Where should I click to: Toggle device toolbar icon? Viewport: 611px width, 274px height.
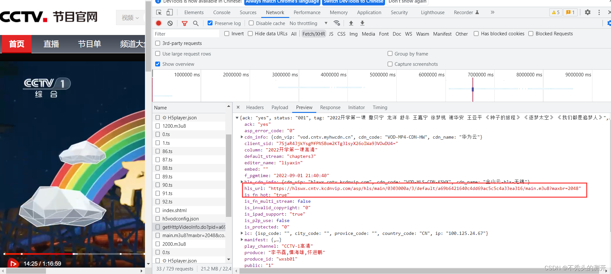click(169, 12)
